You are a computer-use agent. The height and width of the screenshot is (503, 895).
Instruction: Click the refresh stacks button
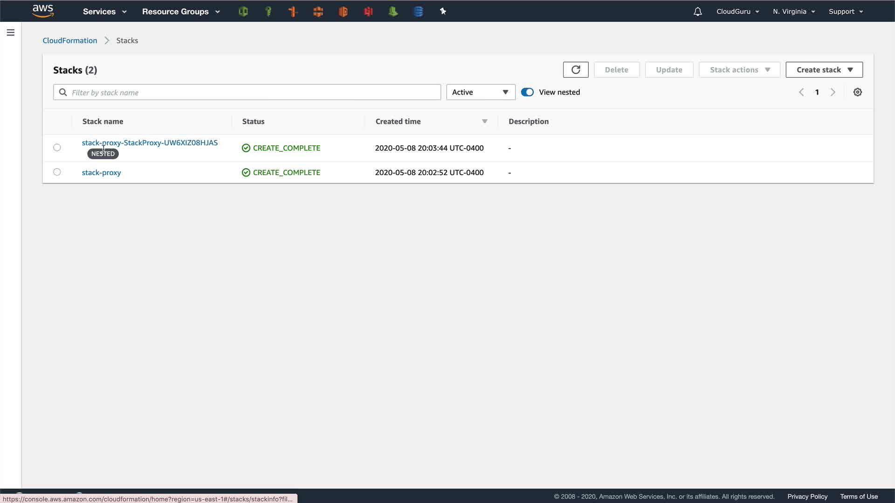tap(576, 70)
